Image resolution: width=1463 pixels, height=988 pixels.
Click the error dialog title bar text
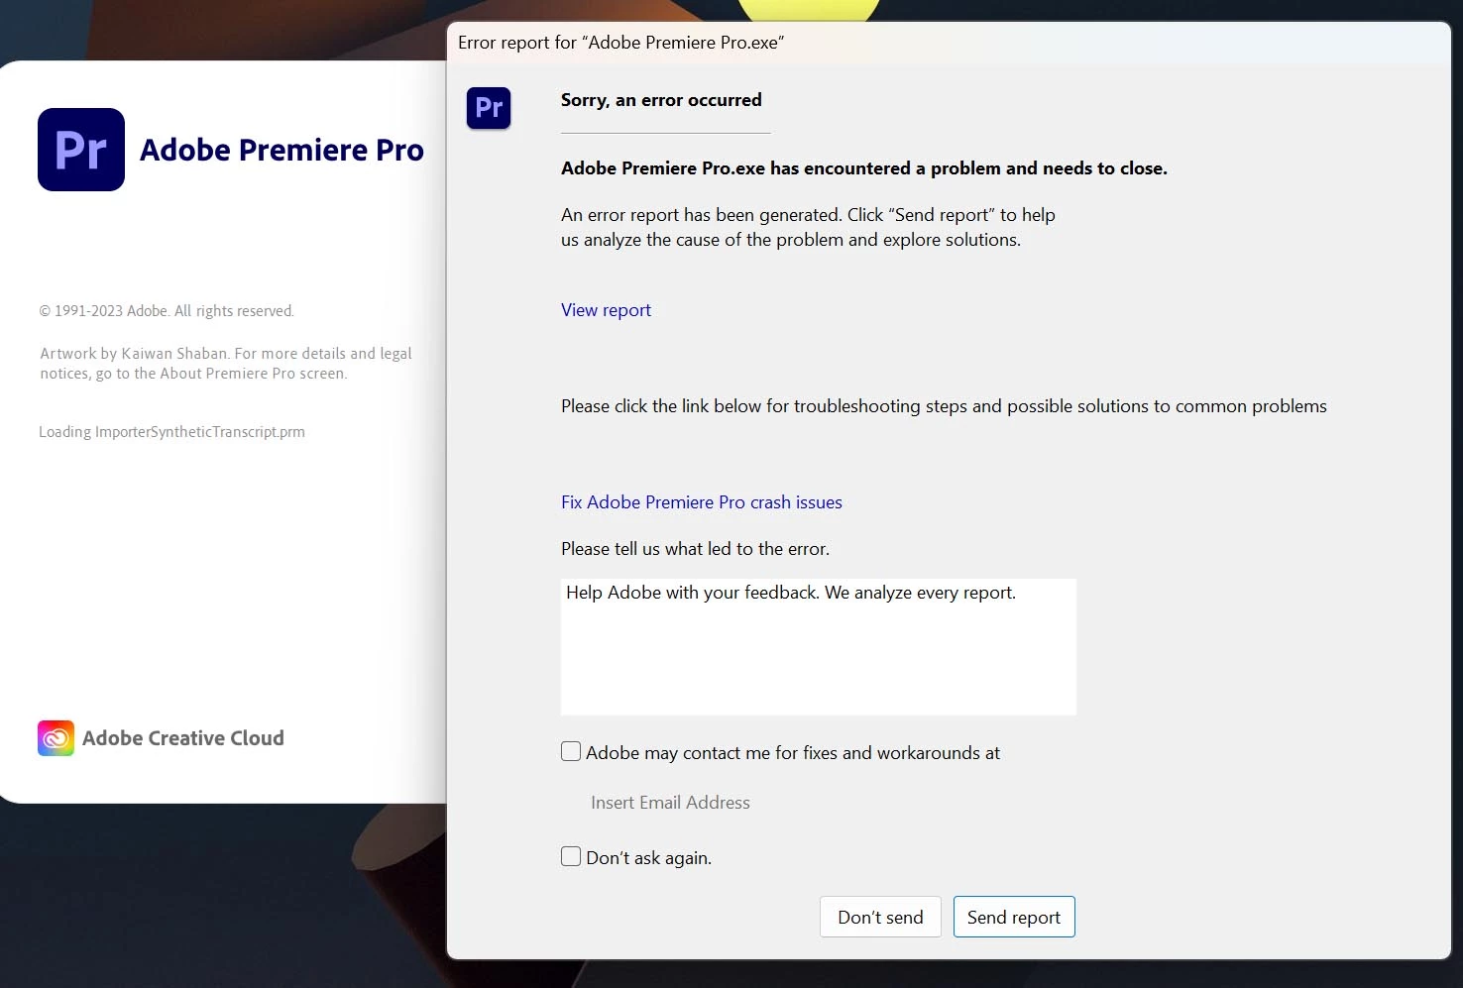point(620,43)
